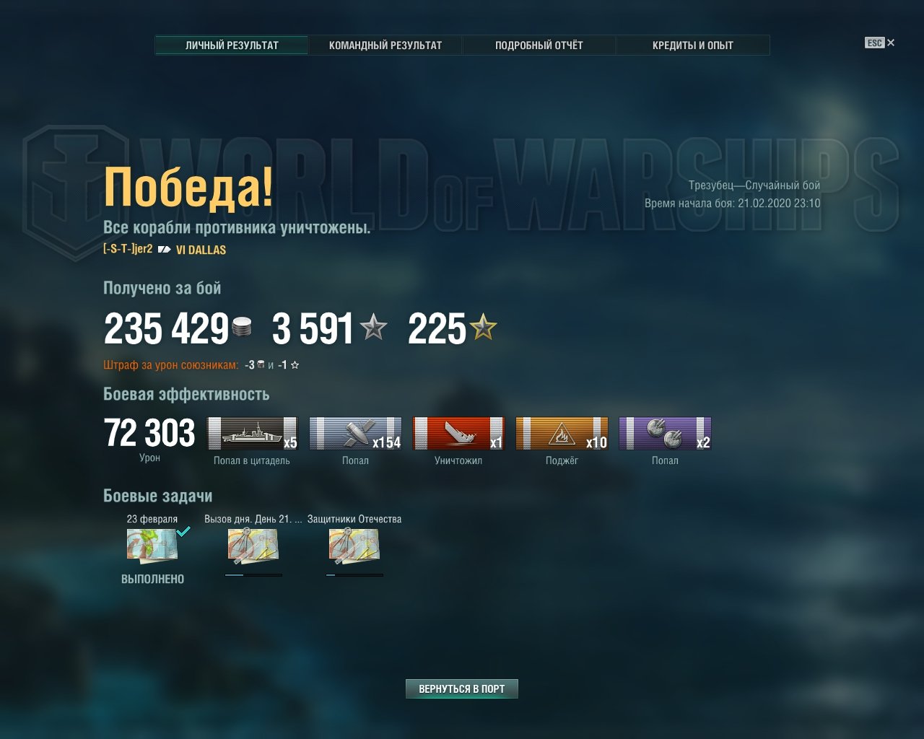This screenshot has width=924, height=739.
Task: Open the Вызов дня mission thumbnail
Action: pyautogui.click(x=253, y=546)
